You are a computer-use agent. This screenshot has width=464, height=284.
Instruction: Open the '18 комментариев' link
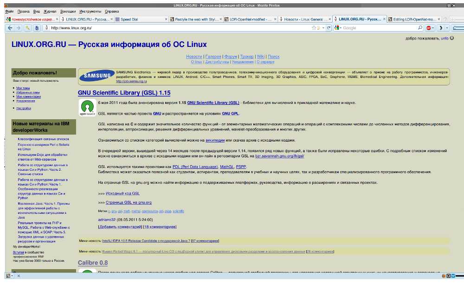160,227
